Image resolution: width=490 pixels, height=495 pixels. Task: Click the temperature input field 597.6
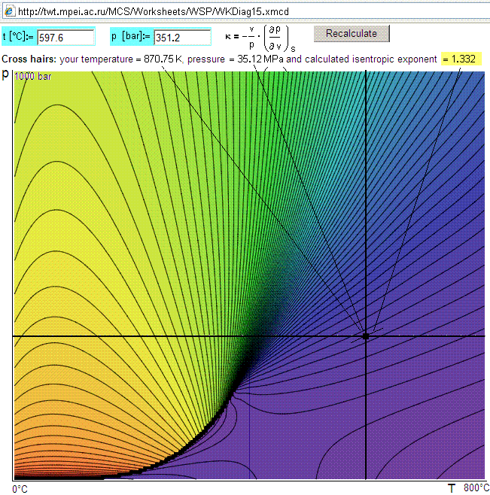(x=65, y=38)
